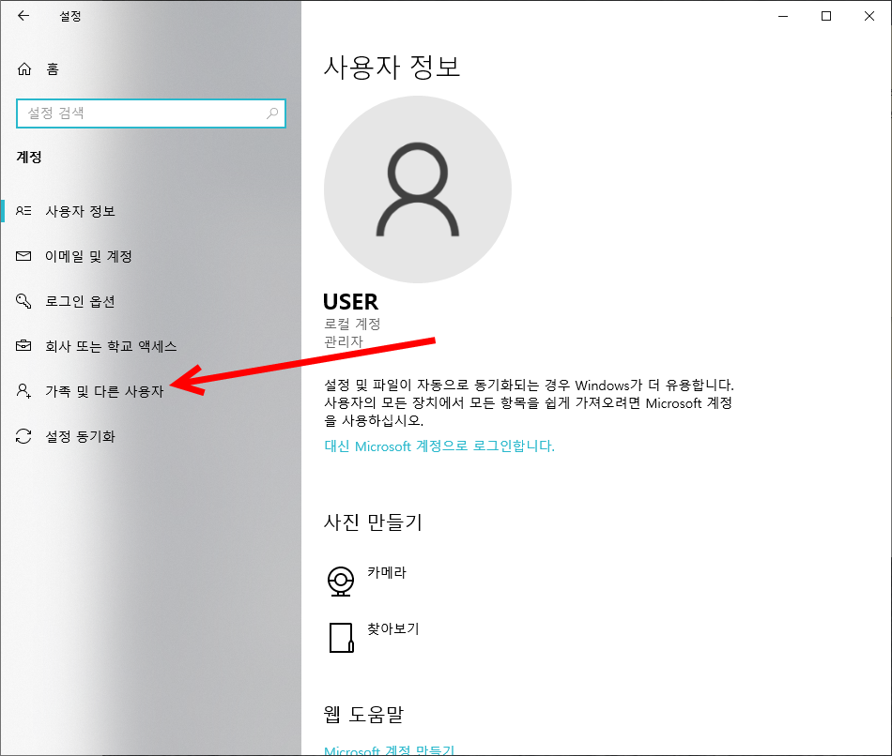The image size is (892, 756).
Task: Open 설정 동기화 page
Action: tap(80, 436)
